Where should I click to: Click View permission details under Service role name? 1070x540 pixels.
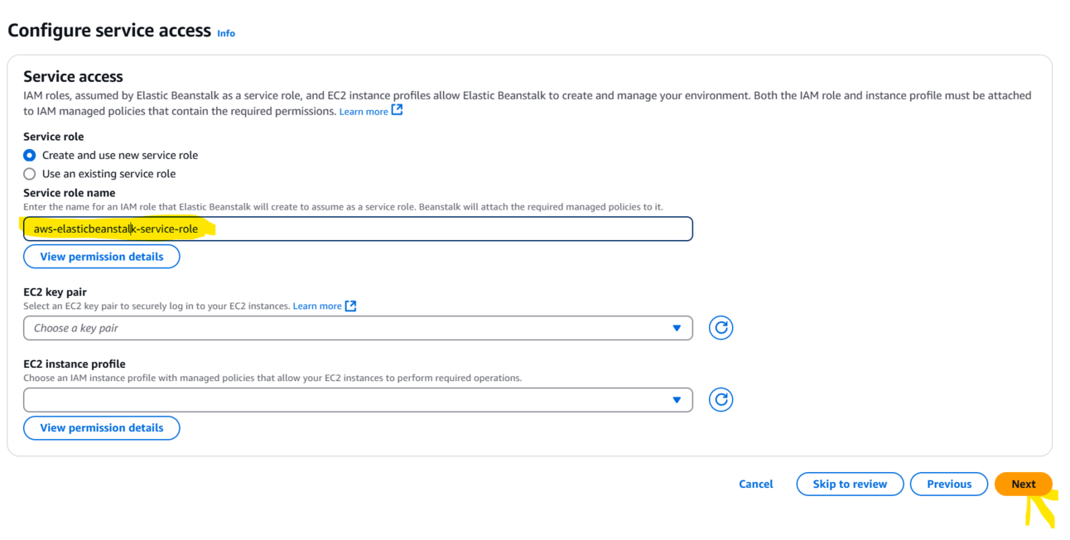(x=102, y=257)
